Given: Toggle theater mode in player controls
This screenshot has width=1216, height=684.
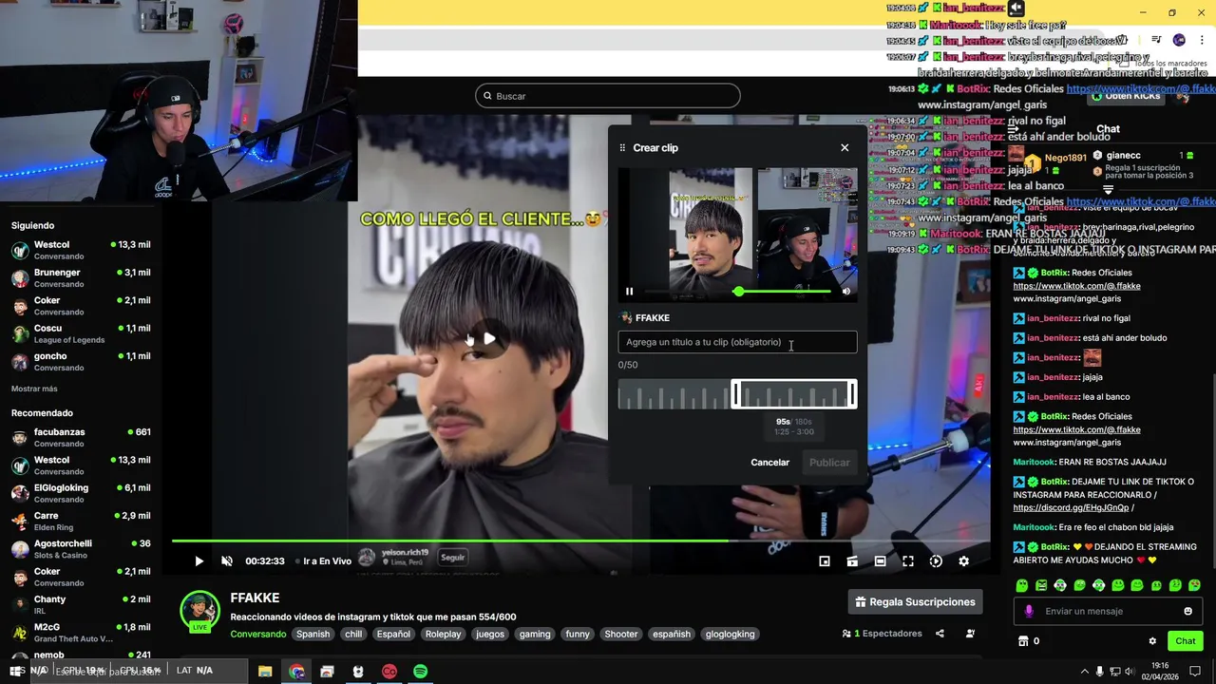Looking at the screenshot, I should tap(880, 561).
